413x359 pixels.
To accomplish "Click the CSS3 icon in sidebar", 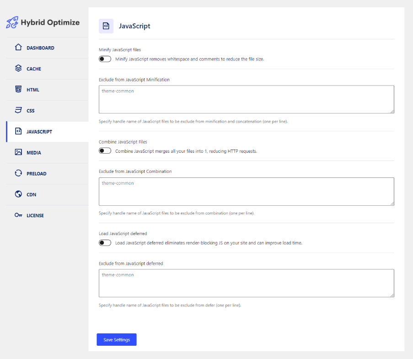I will tap(18, 110).
